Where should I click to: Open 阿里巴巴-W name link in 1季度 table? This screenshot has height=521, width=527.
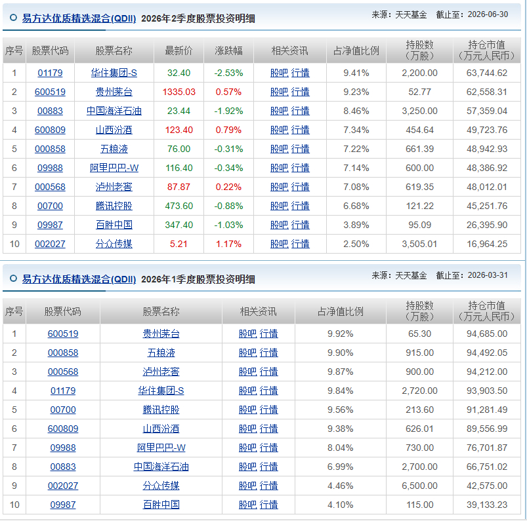161,448
